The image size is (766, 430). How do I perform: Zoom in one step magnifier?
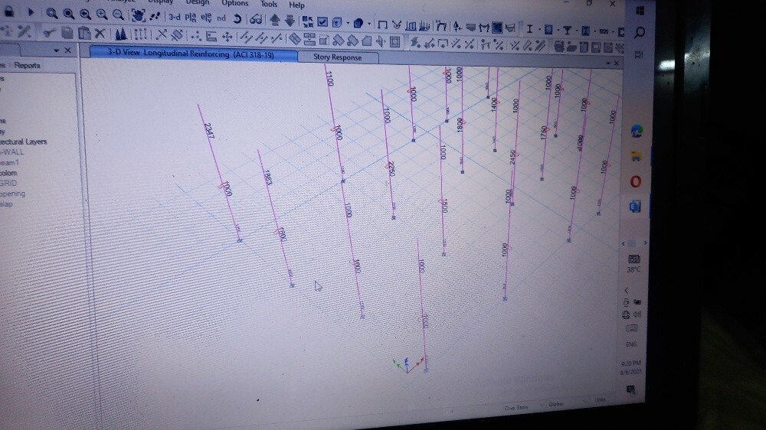click(x=102, y=14)
